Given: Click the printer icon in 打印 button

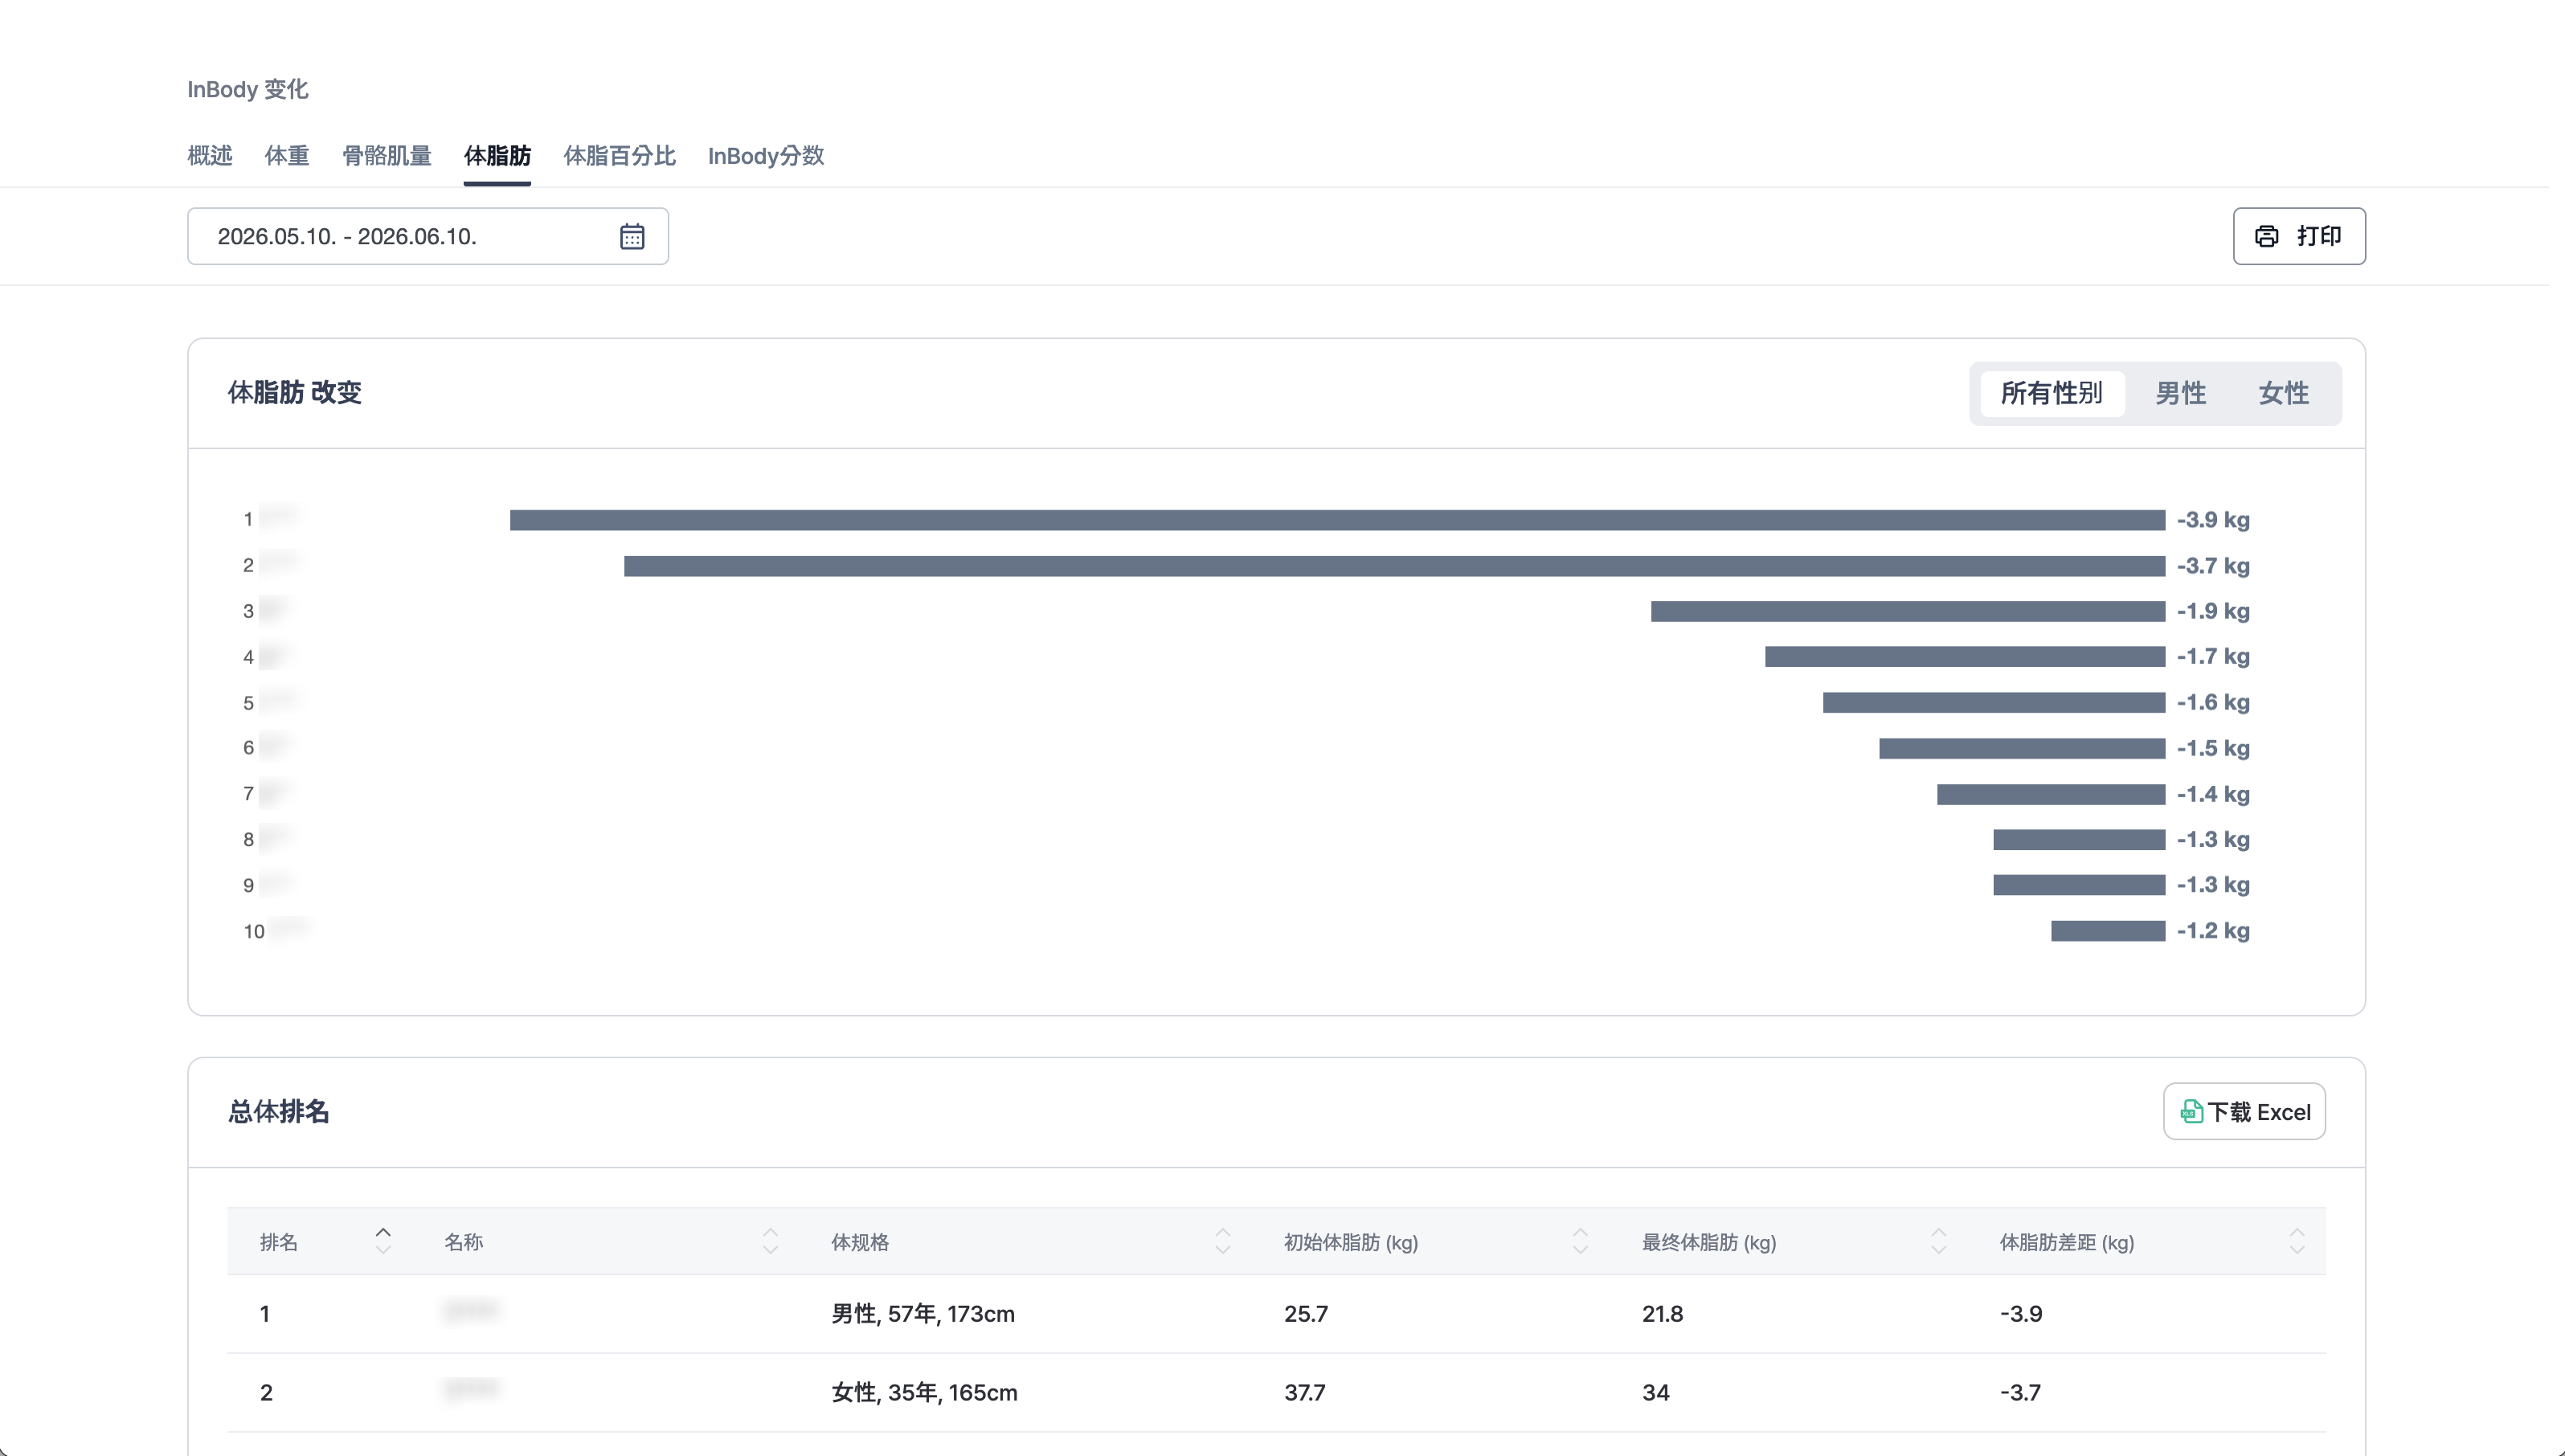Looking at the screenshot, I should pyautogui.click(x=2266, y=236).
